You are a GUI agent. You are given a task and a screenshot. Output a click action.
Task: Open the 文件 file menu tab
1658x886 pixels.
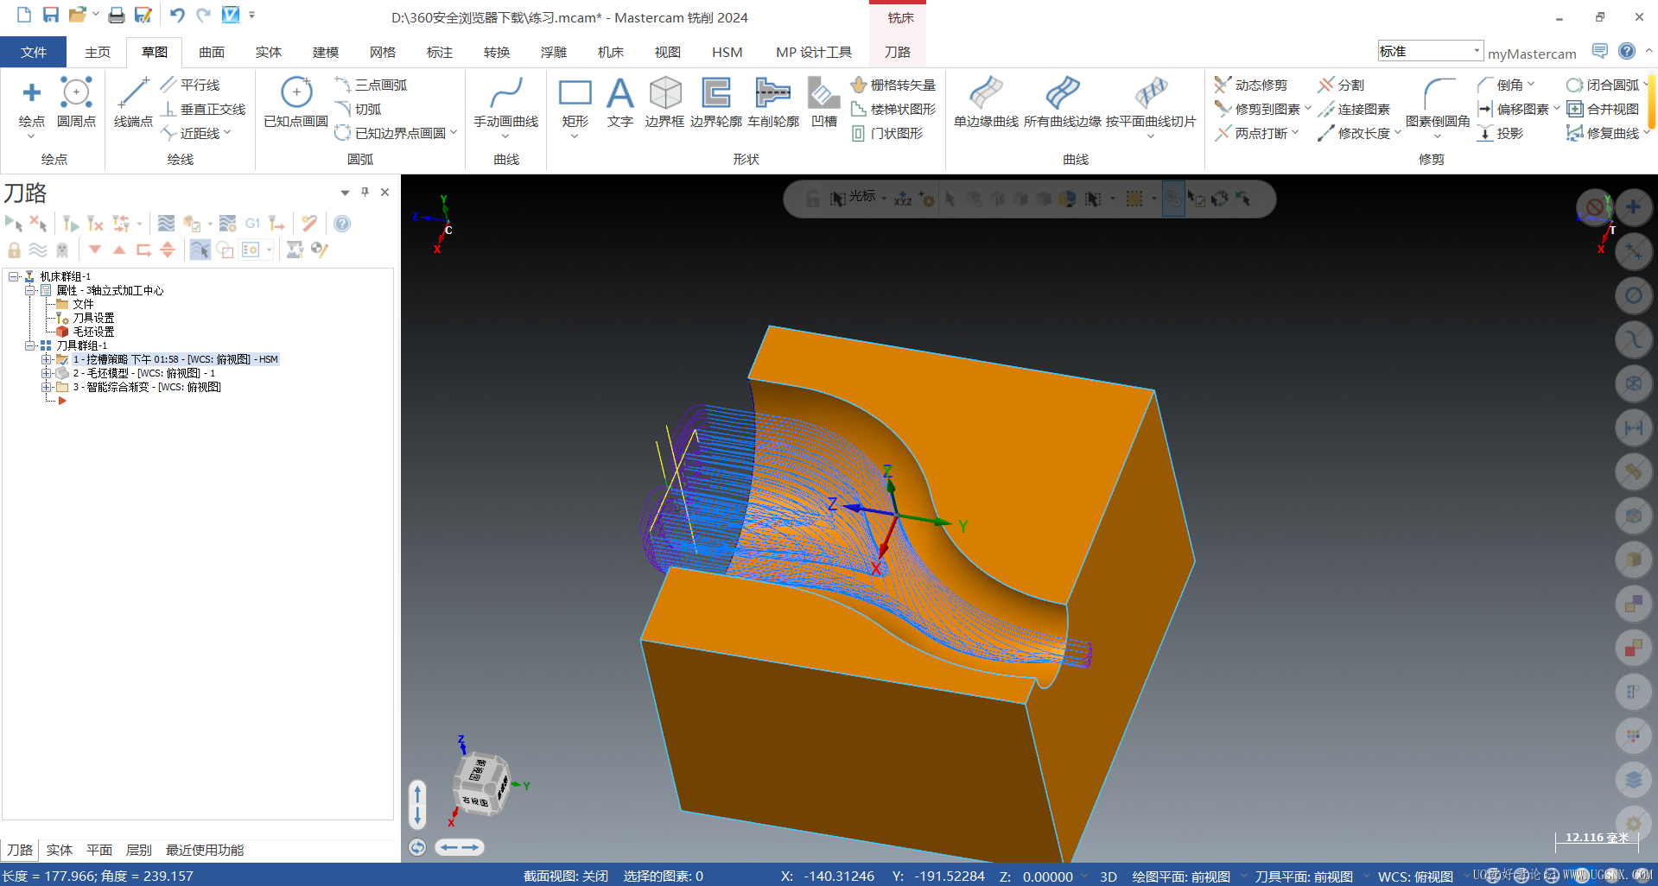point(34,52)
